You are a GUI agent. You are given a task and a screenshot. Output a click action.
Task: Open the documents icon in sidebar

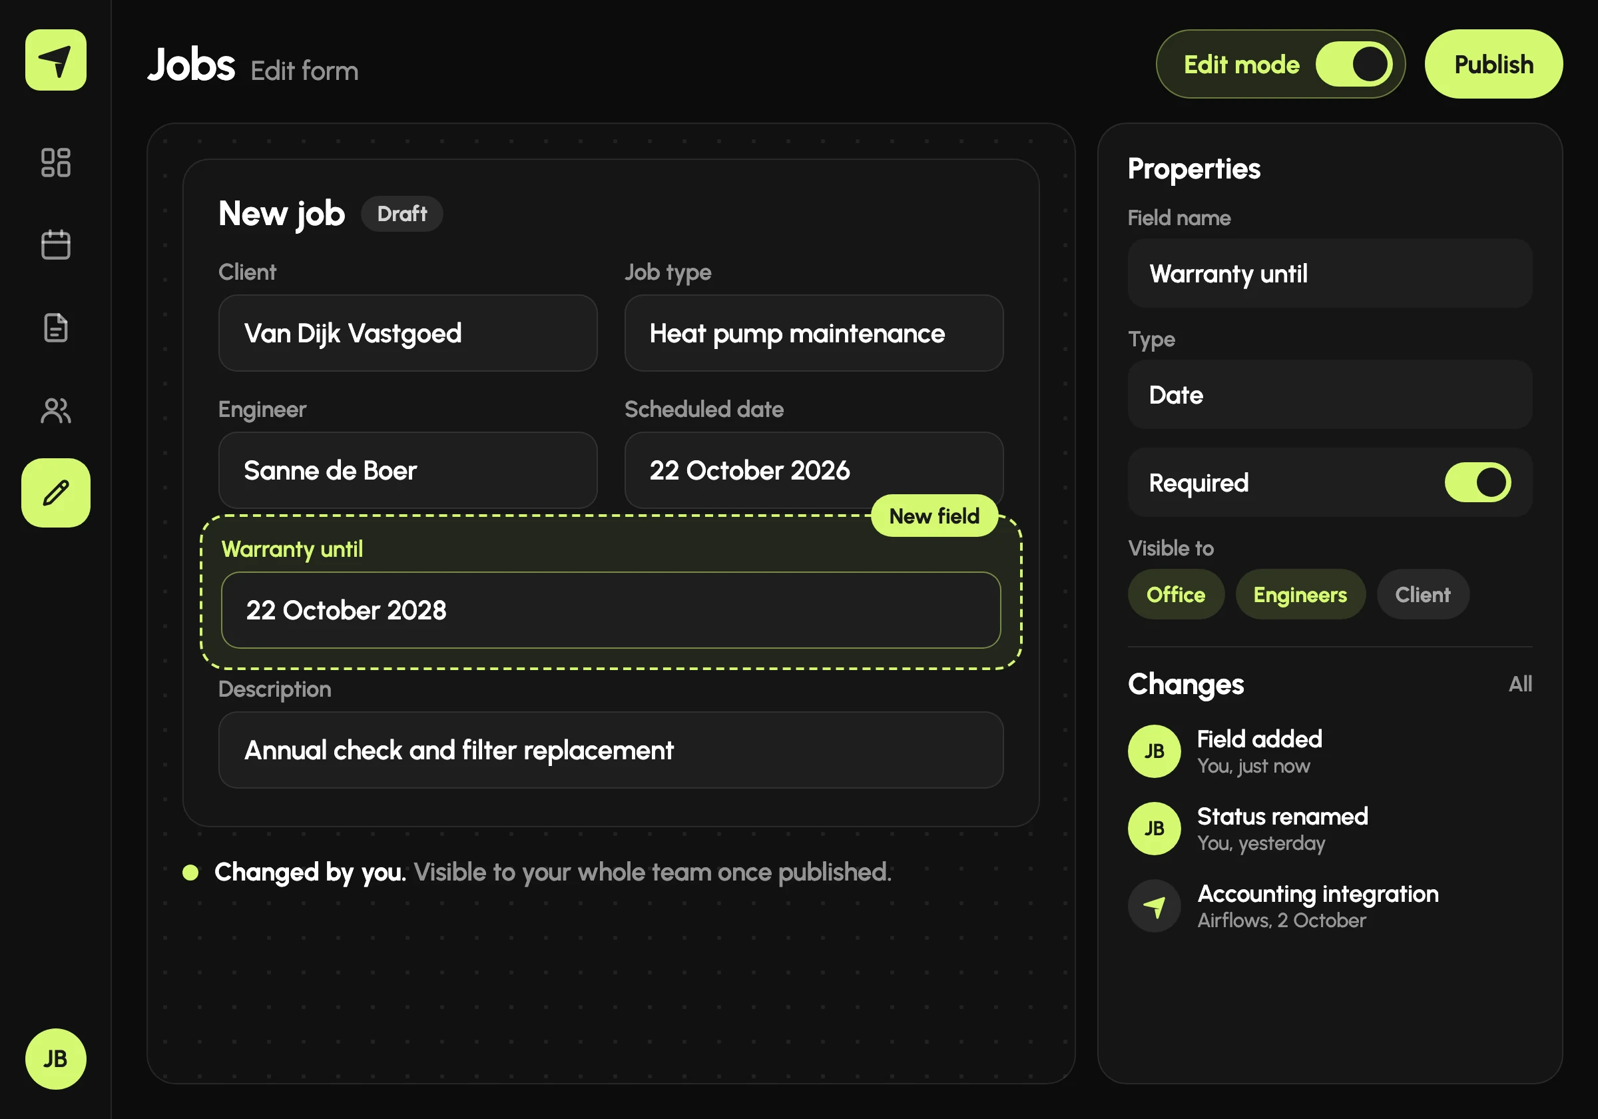click(56, 327)
